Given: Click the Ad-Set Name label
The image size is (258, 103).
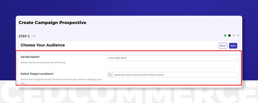Looking at the screenshot, I should pos(30,57).
